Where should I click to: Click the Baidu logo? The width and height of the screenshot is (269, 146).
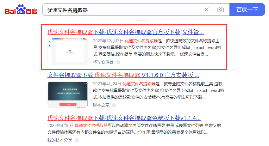pyautogui.click(x=21, y=9)
